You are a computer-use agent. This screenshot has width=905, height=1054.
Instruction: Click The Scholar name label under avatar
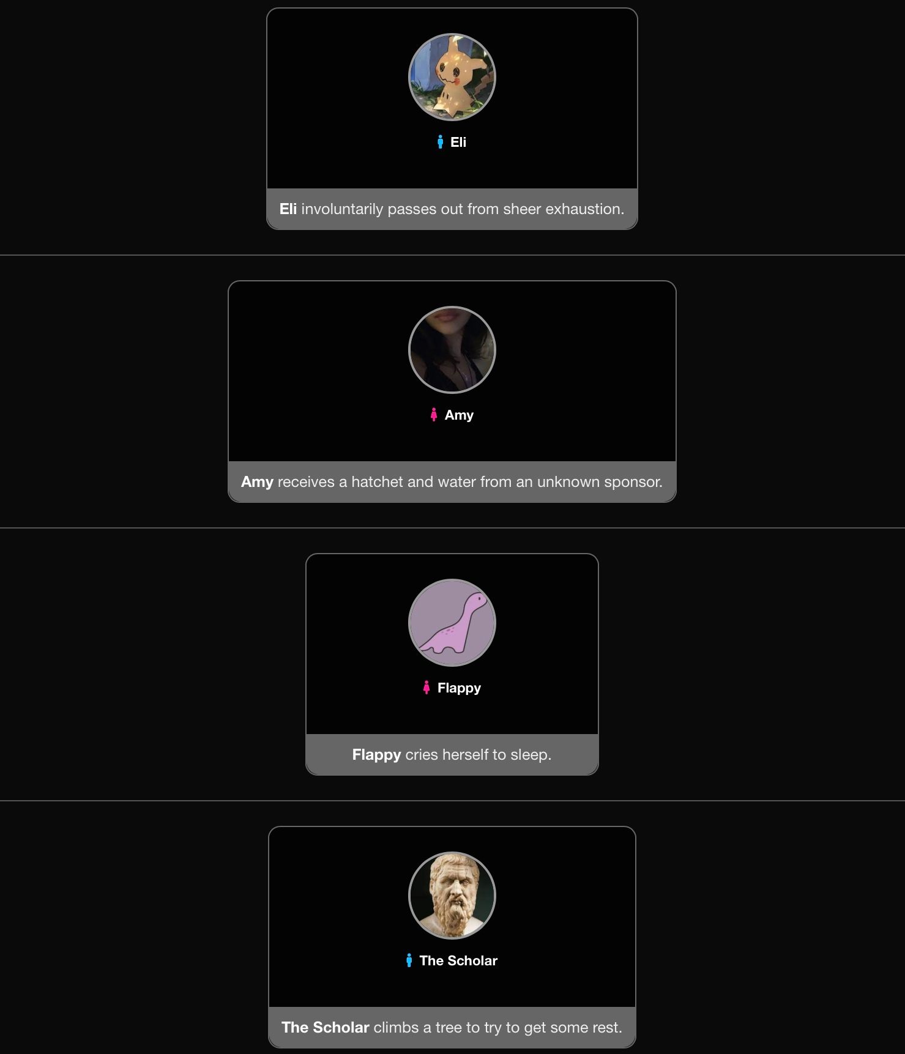(x=458, y=960)
